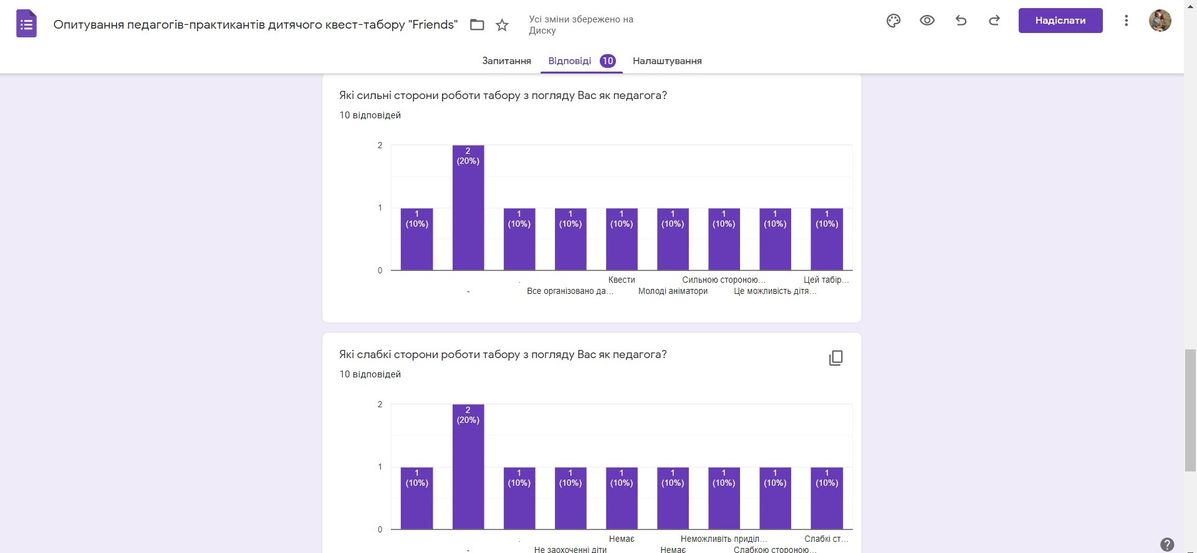The image size is (1197, 553).
Task: Switch to the Запитання tab
Action: [506, 61]
